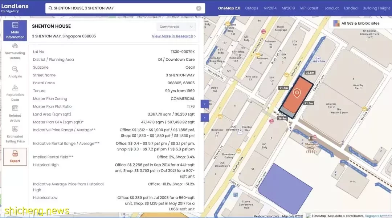Click the tenure value 99 yrs from 1969
This screenshot has width=392, height=218.
coord(180,91)
